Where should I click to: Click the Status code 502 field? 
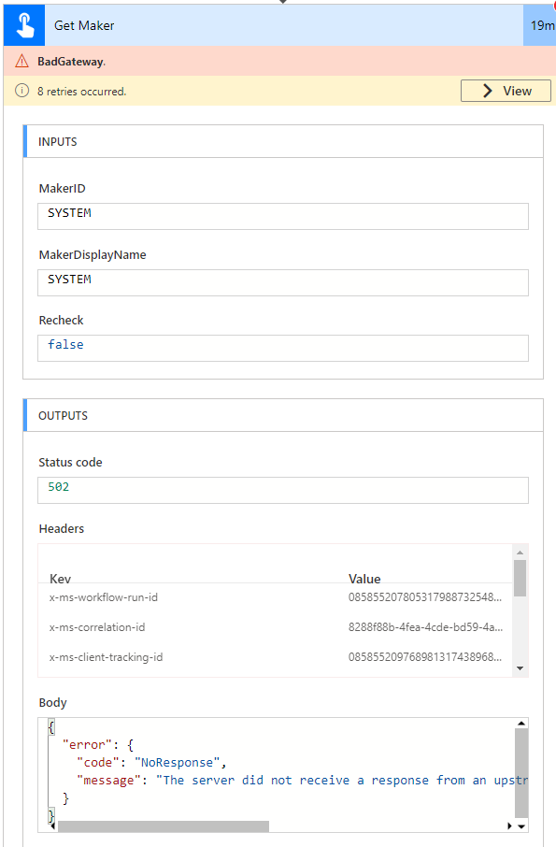pos(280,490)
